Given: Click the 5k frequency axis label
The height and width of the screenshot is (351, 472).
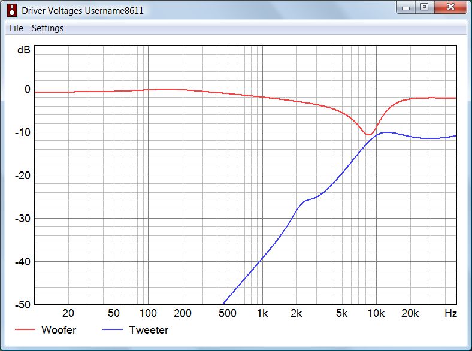Looking at the screenshot, I should (341, 313).
